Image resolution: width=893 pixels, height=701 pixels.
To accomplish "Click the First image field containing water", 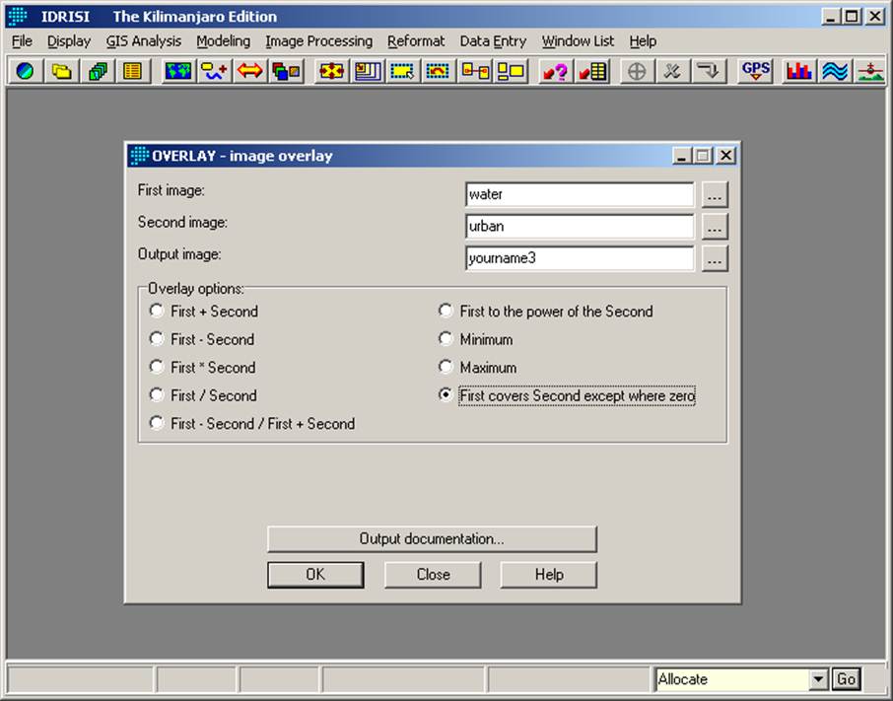I will pyautogui.click(x=580, y=195).
